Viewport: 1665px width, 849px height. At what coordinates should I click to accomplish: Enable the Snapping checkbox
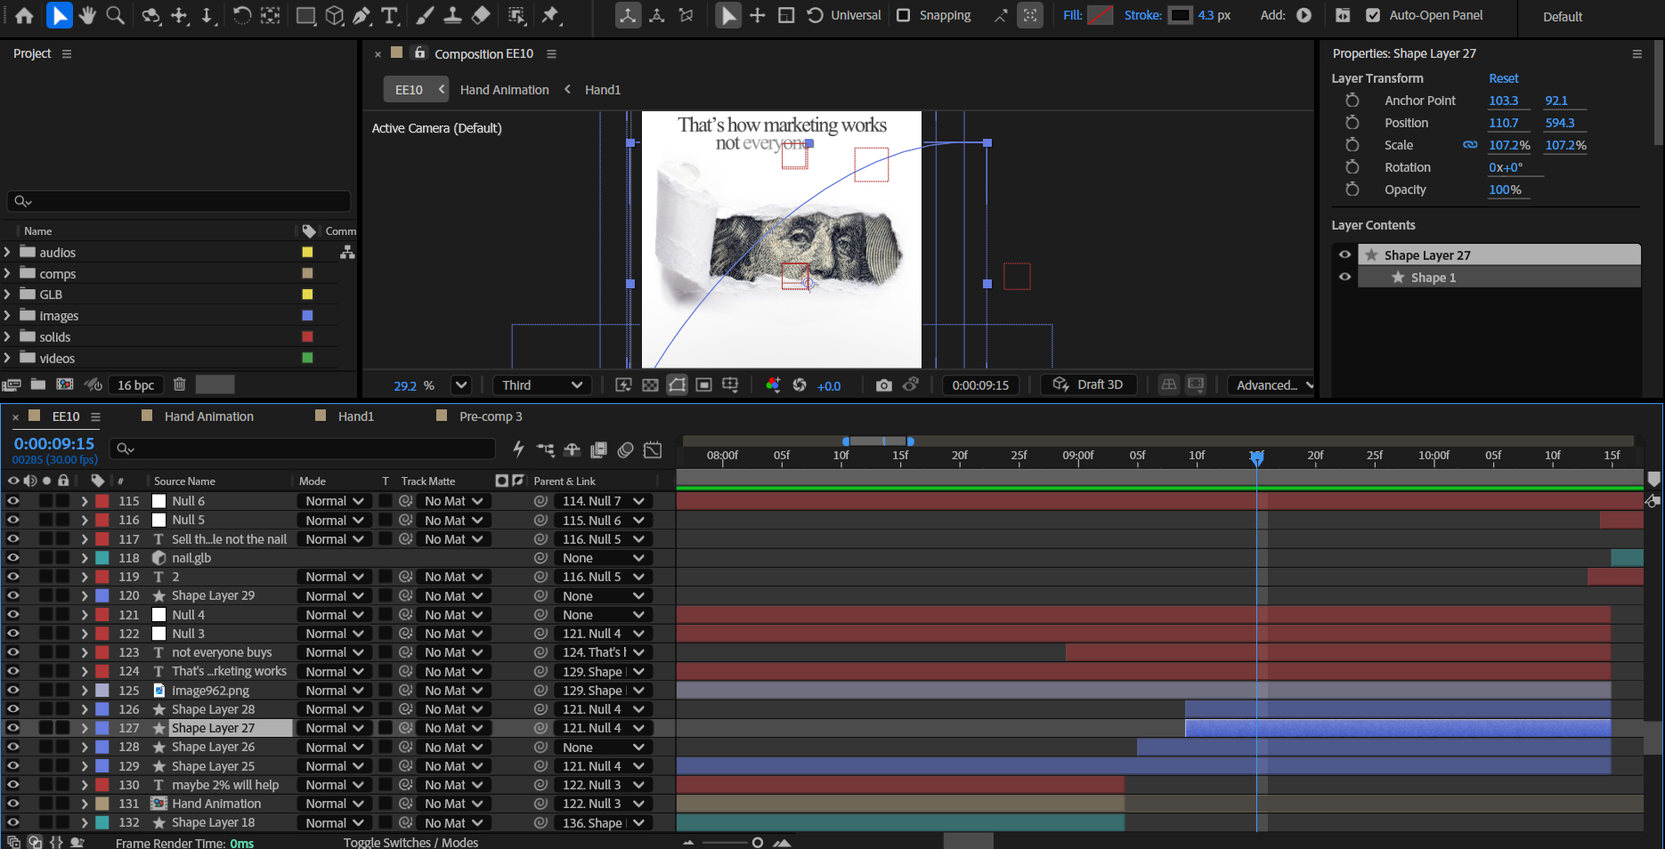[904, 15]
